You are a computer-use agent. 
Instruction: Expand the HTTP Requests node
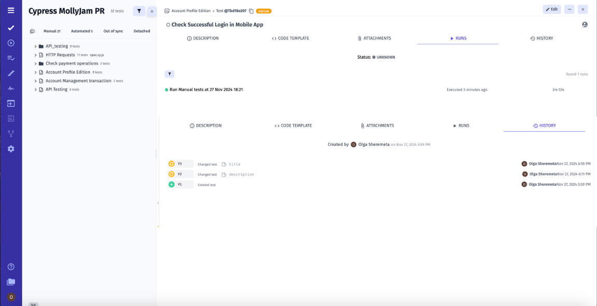(35, 54)
